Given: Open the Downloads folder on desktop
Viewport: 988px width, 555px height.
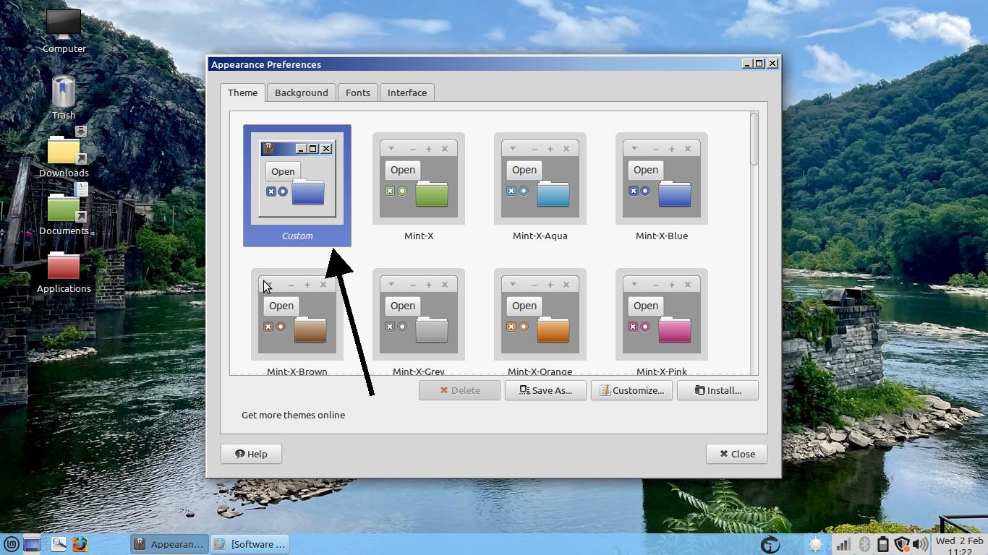Looking at the screenshot, I should [x=64, y=152].
